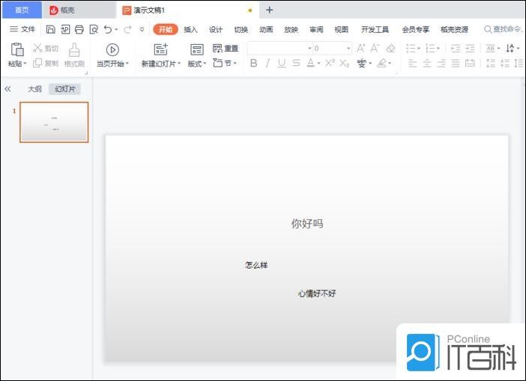
Task: Click the Increase font size icon
Action: [x=362, y=48]
